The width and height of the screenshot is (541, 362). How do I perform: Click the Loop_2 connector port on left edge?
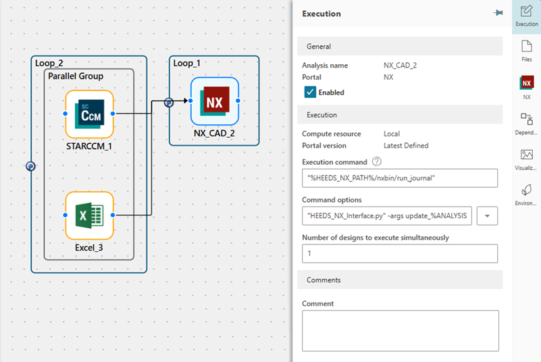point(30,165)
